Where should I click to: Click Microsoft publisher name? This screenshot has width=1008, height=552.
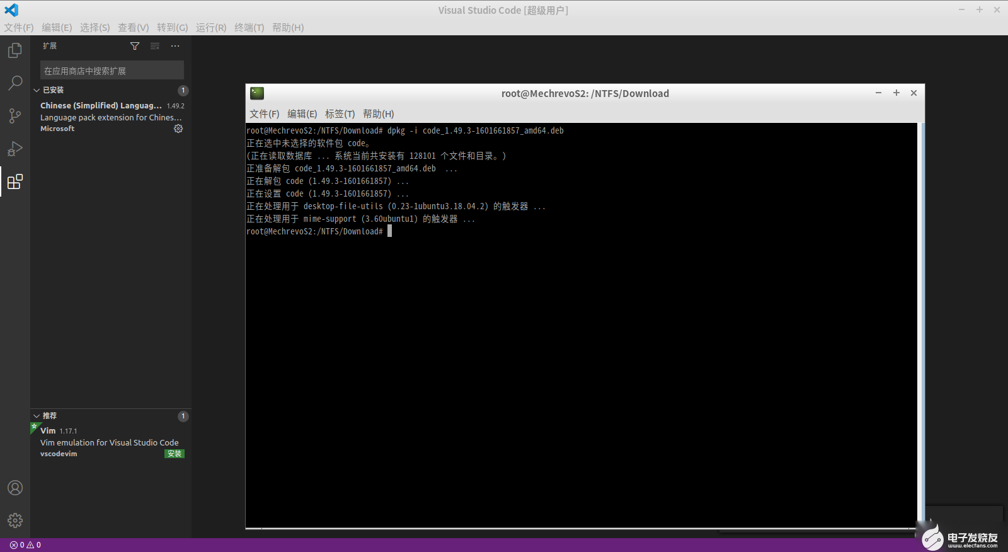pos(57,129)
